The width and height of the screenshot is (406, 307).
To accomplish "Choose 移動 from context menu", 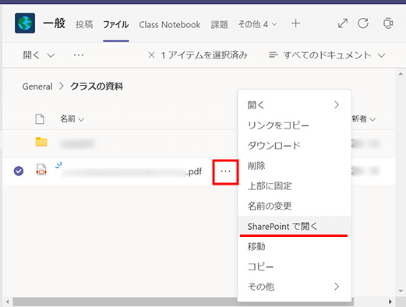I will 295,246.
